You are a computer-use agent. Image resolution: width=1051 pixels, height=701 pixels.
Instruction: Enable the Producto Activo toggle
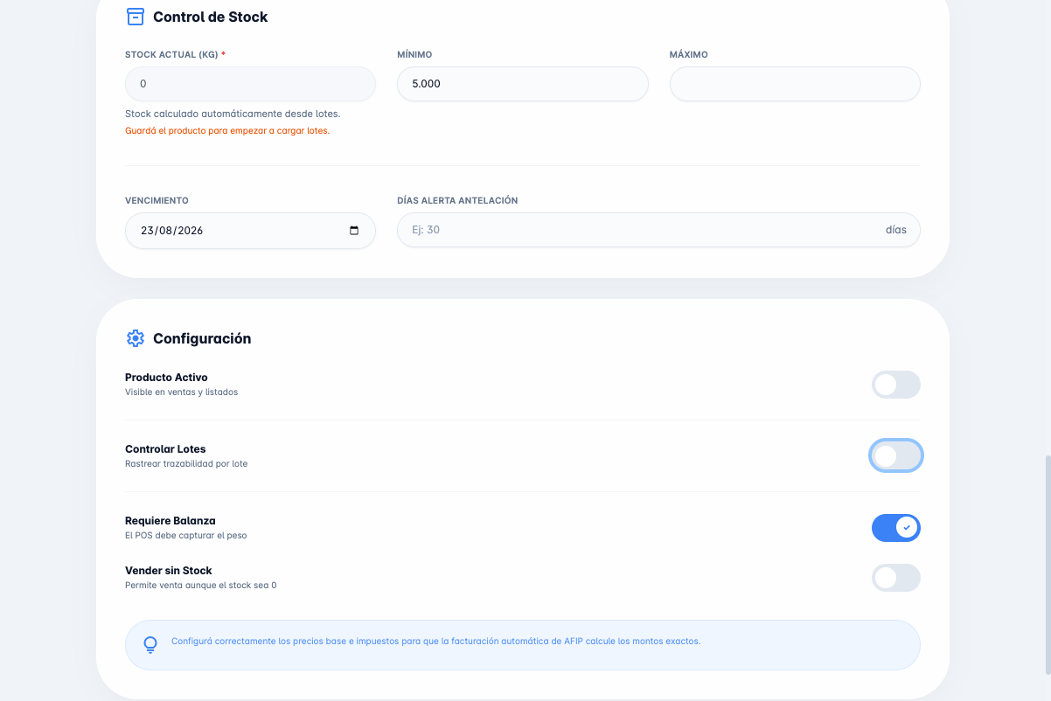[896, 385]
